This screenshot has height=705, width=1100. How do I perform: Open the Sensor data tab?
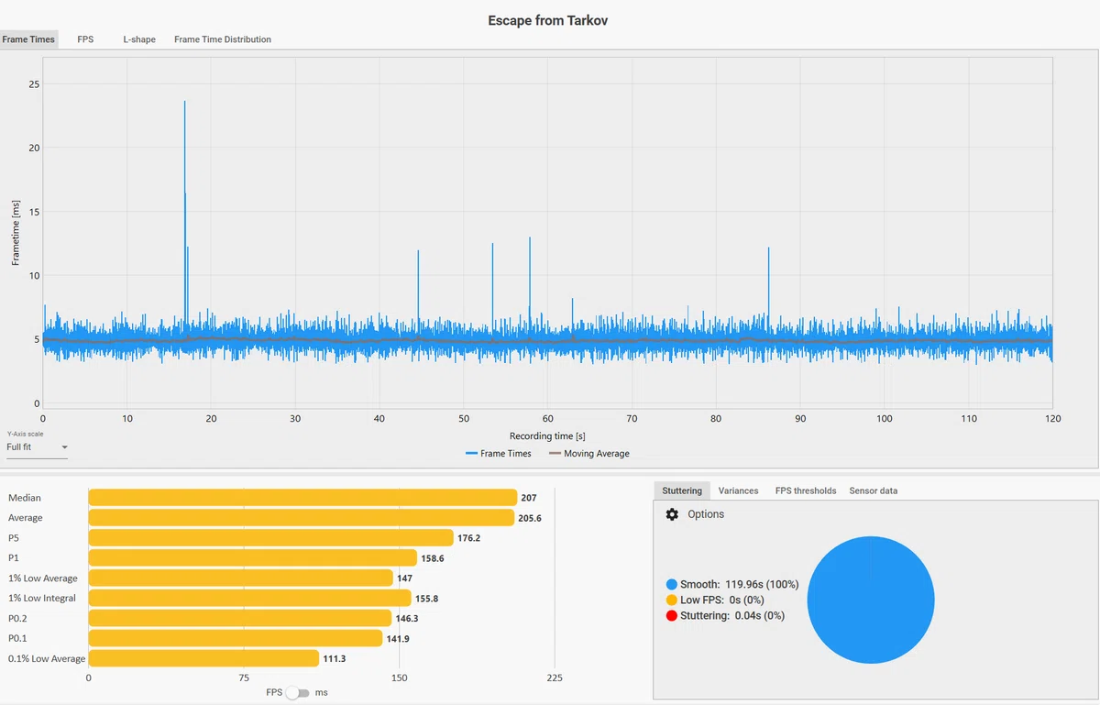[874, 490]
